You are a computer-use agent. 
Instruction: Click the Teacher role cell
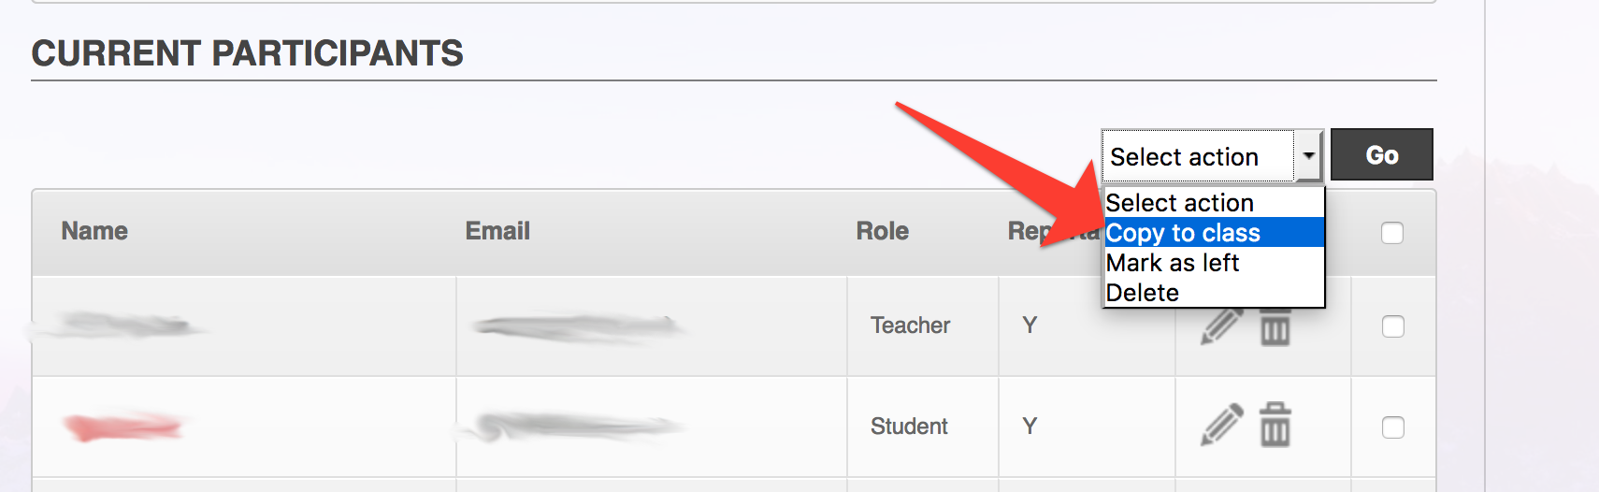tap(910, 326)
